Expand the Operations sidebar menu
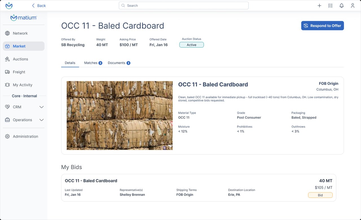The height and width of the screenshot is (220, 361). pyautogui.click(x=24, y=120)
